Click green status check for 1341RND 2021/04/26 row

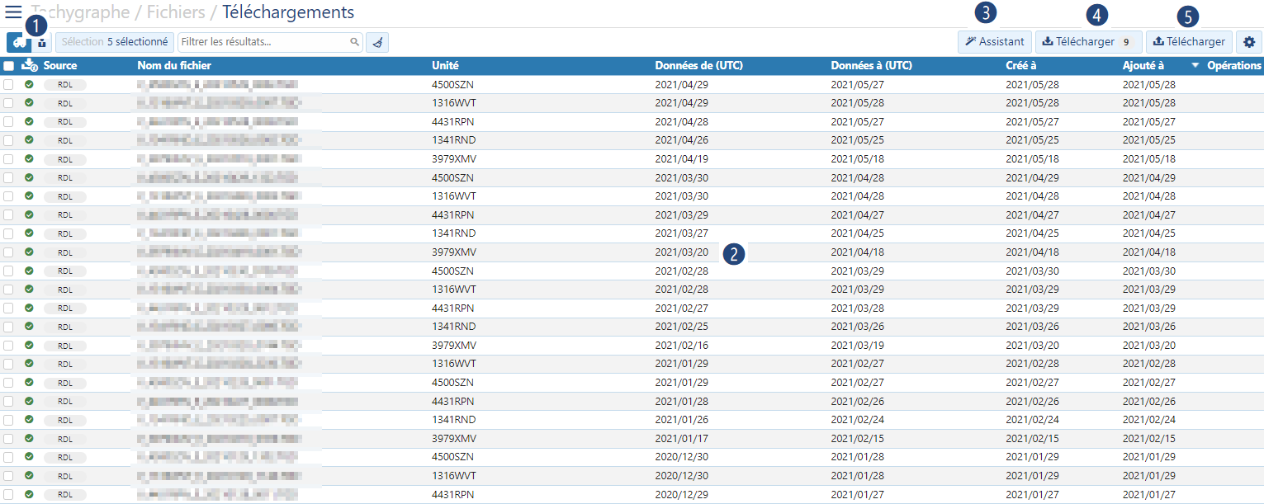(29, 140)
